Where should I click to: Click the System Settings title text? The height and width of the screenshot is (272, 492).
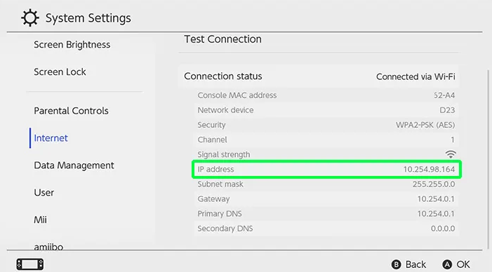click(x=88, y=18)
